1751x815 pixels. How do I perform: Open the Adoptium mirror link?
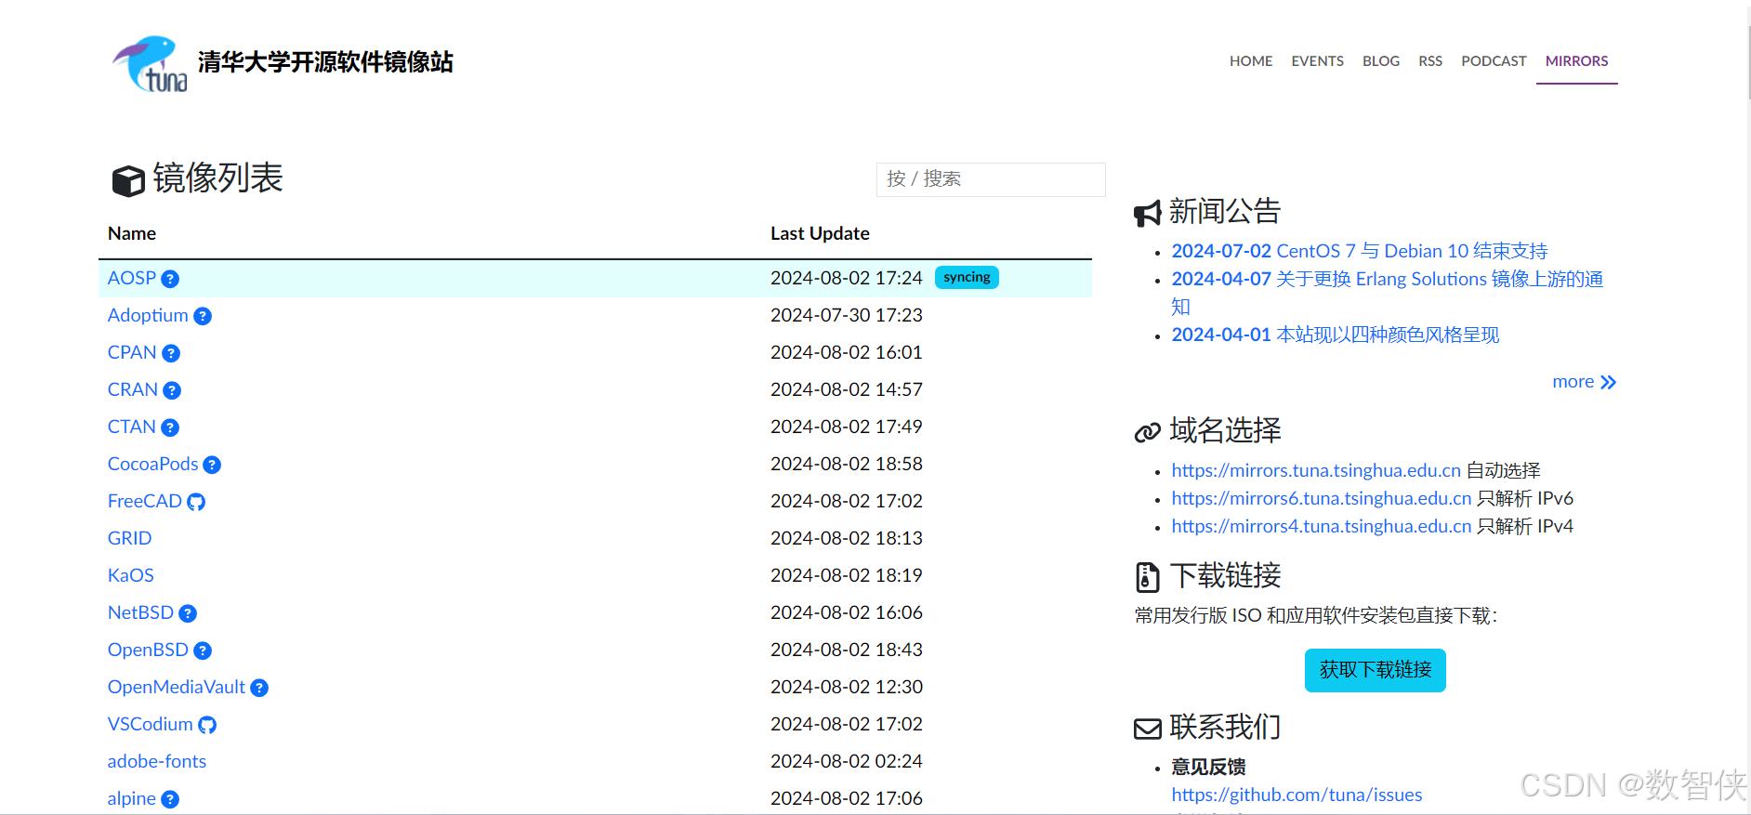148,315
